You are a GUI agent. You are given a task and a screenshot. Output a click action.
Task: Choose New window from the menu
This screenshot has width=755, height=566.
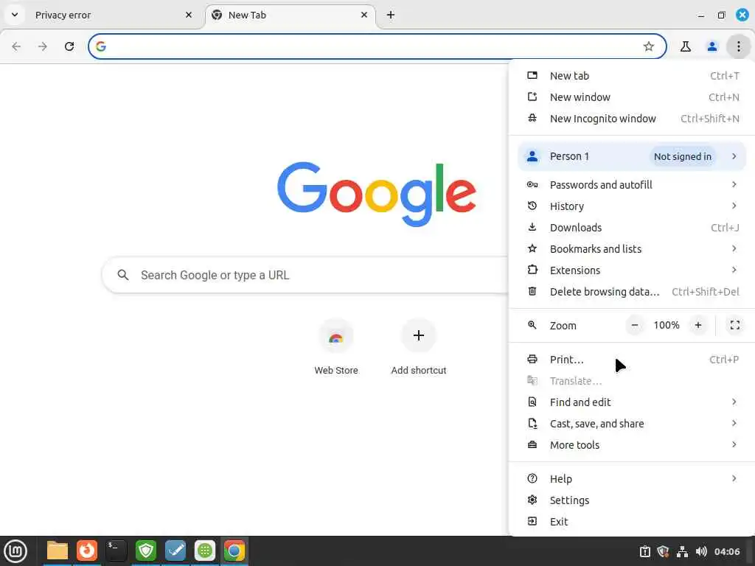632,97
